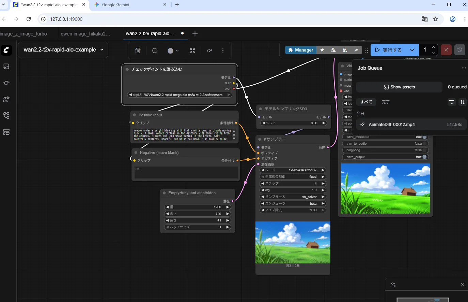Toggle the pingpong switch

424,150
